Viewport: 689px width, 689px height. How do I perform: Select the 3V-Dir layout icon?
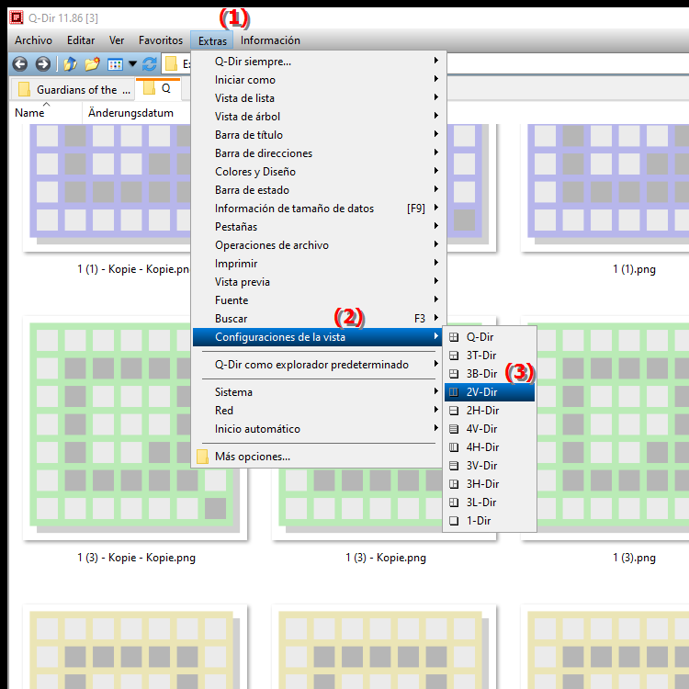click(454, 466)
